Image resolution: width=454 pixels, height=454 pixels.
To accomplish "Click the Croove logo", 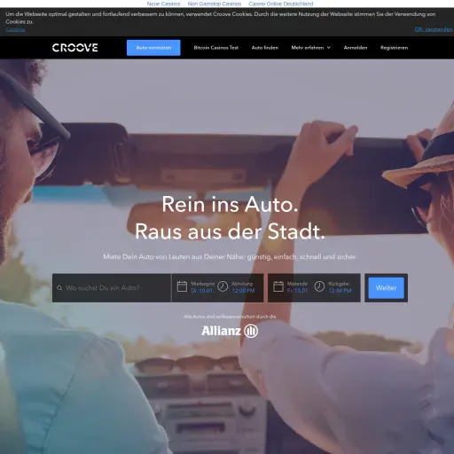I will (74, 48).
